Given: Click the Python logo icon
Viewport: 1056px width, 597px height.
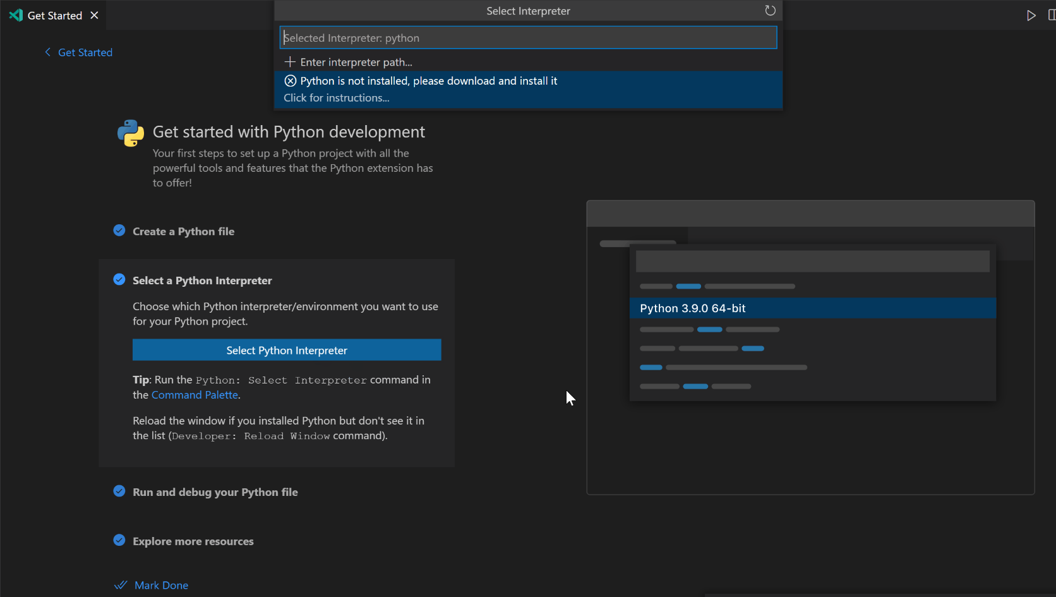Looking at the screenshot, I should [131, 133].
